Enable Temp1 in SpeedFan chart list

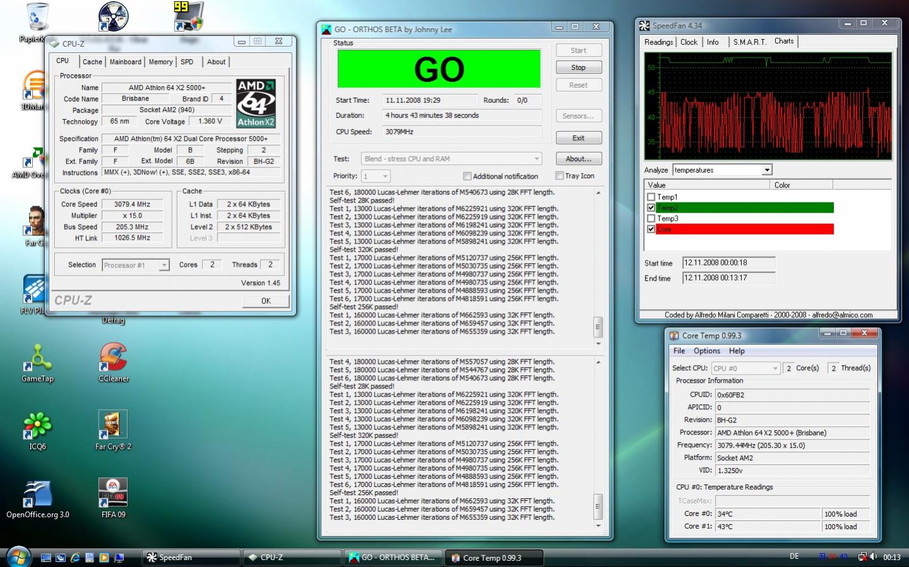651,197
